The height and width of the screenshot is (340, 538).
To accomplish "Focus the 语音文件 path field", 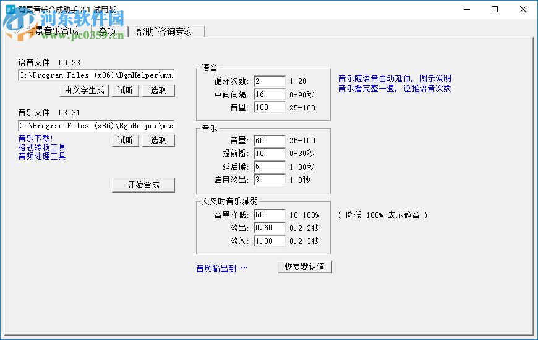I will click(x=96, y=75).
